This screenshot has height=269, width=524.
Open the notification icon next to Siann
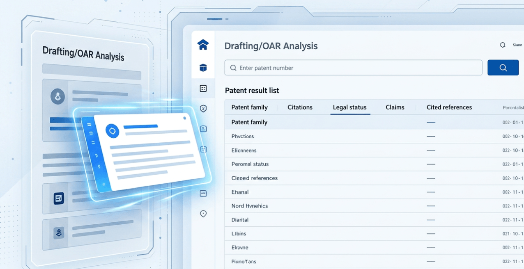pyautogui.click(x=503, y=45)
